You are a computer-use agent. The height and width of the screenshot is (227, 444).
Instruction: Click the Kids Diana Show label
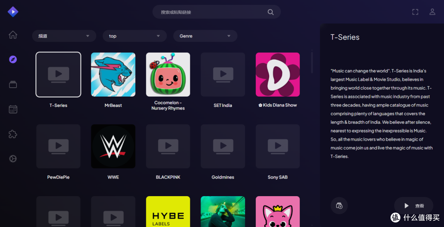[278, 105]
